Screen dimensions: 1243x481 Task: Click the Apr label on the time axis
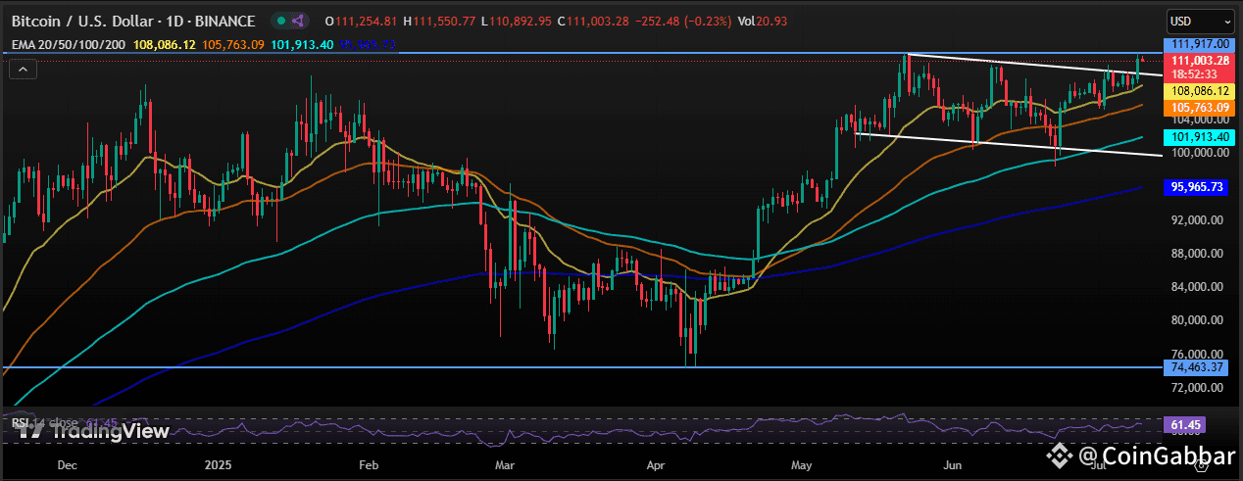[x=655, y=464]
